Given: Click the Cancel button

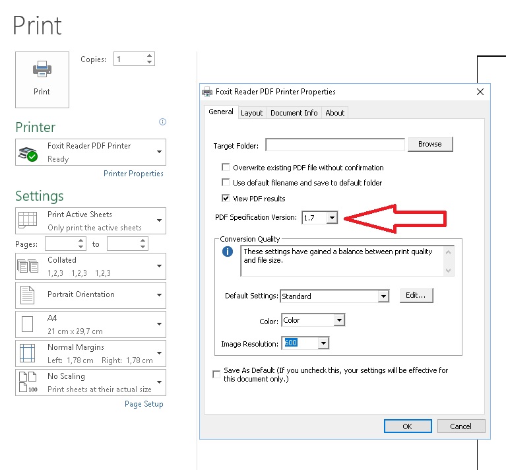Looking at the screenshot, I should (461, 426).
